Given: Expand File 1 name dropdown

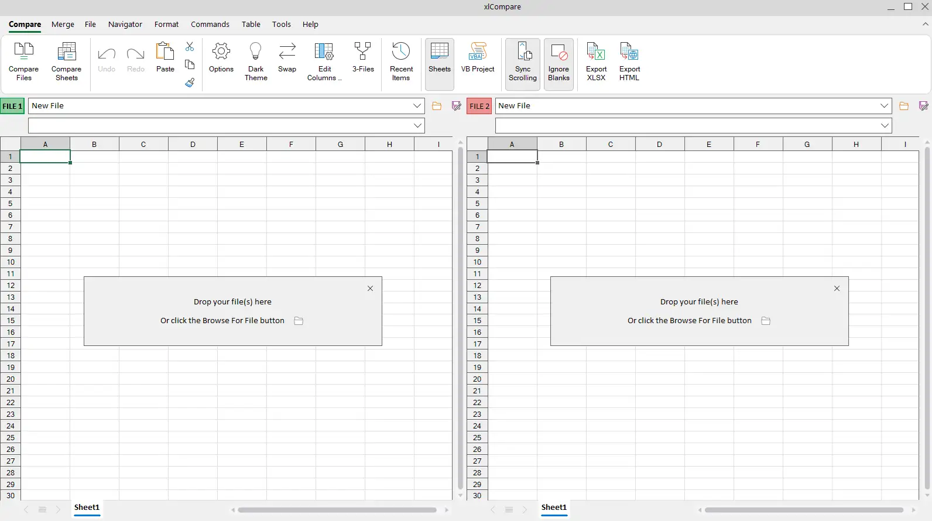Looking at the screenshot, I should pyautogui.click(x=417, y=106).
